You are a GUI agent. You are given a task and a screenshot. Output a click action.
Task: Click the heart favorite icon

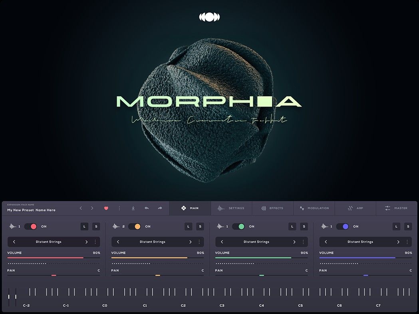pyautogui.click(x=106, y=208)
